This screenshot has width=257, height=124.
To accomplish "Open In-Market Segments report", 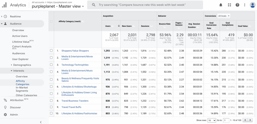I will pyautogui.click(x=22, y=89).
